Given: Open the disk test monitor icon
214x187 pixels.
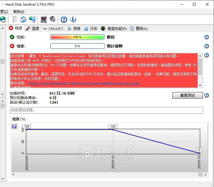Looking at the screenshot, I should (x=44, y=19).
